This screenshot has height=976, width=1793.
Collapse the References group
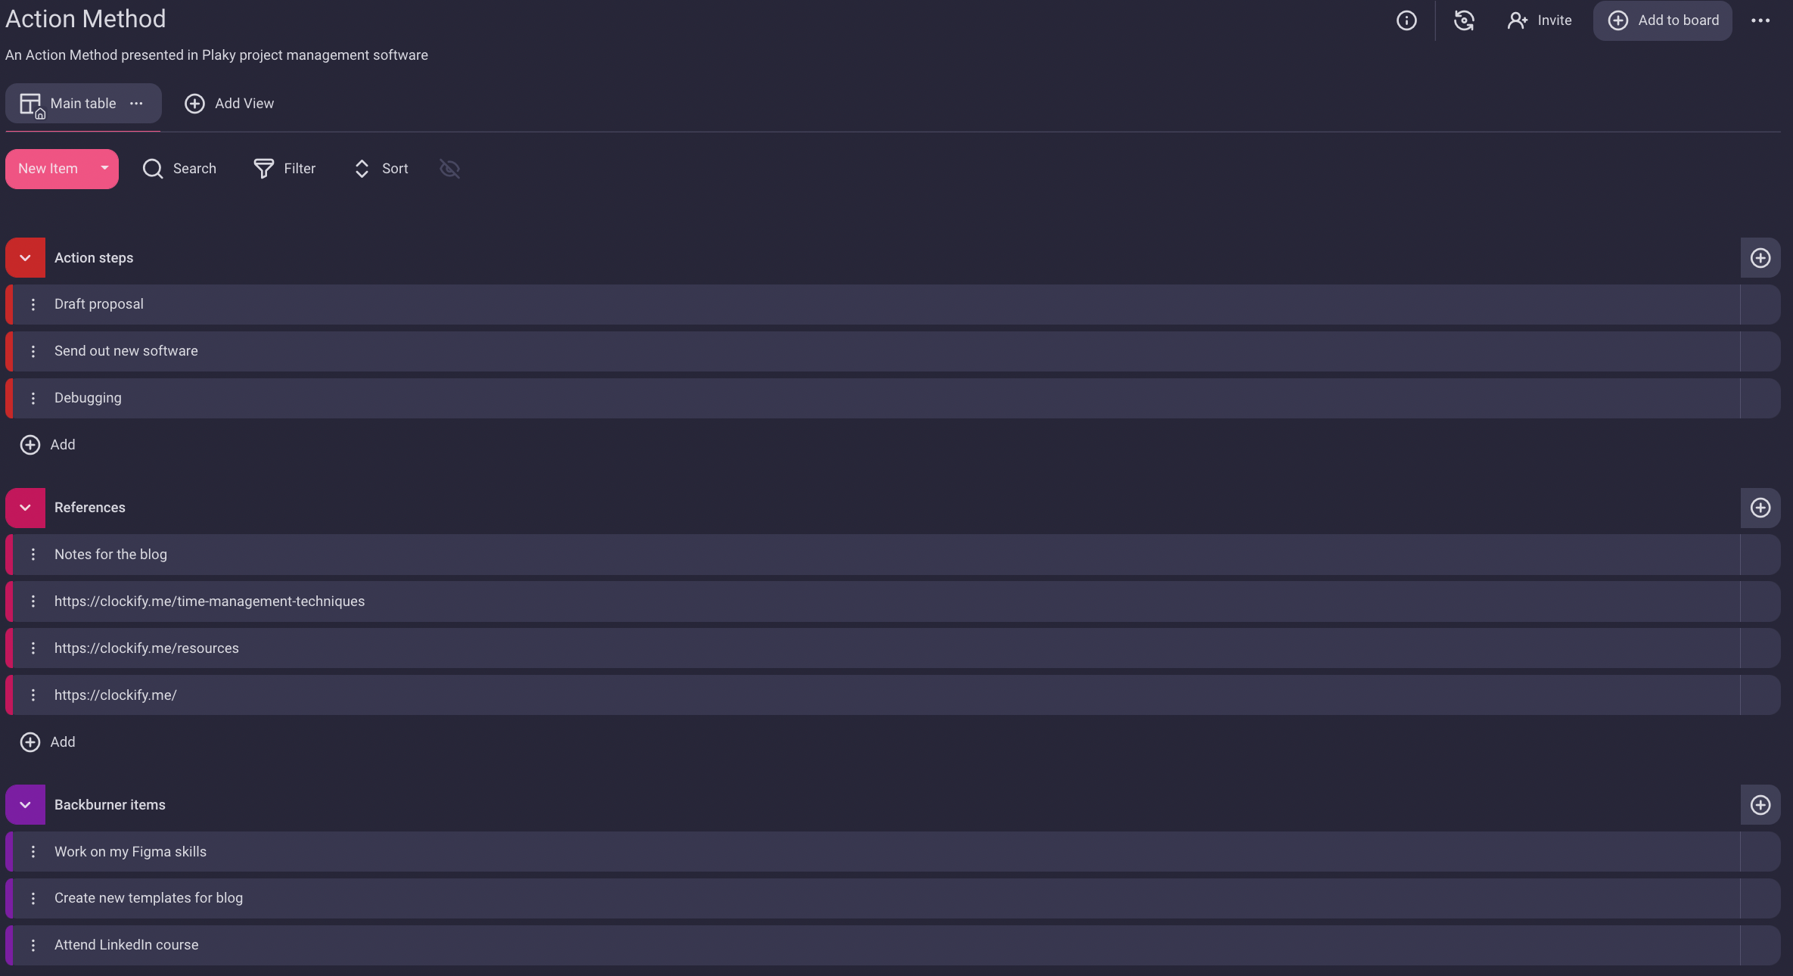[25, 507]
